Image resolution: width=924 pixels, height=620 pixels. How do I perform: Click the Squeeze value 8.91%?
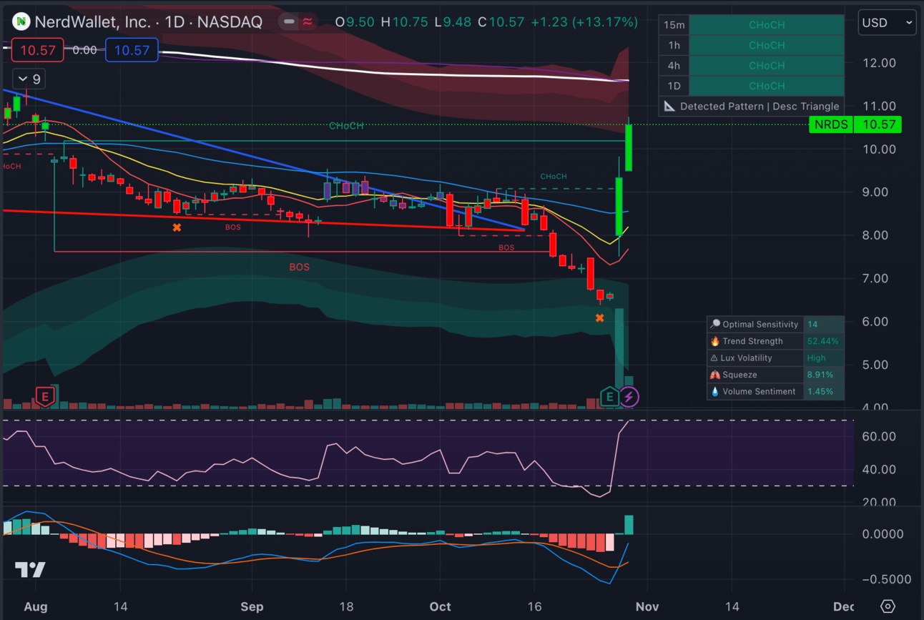[x=820, y=375]
